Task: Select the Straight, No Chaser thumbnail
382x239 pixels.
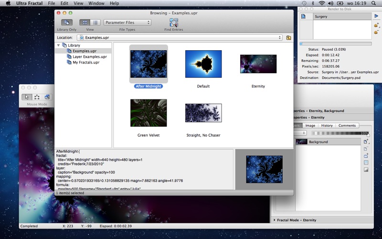Action: coord(203,113)
